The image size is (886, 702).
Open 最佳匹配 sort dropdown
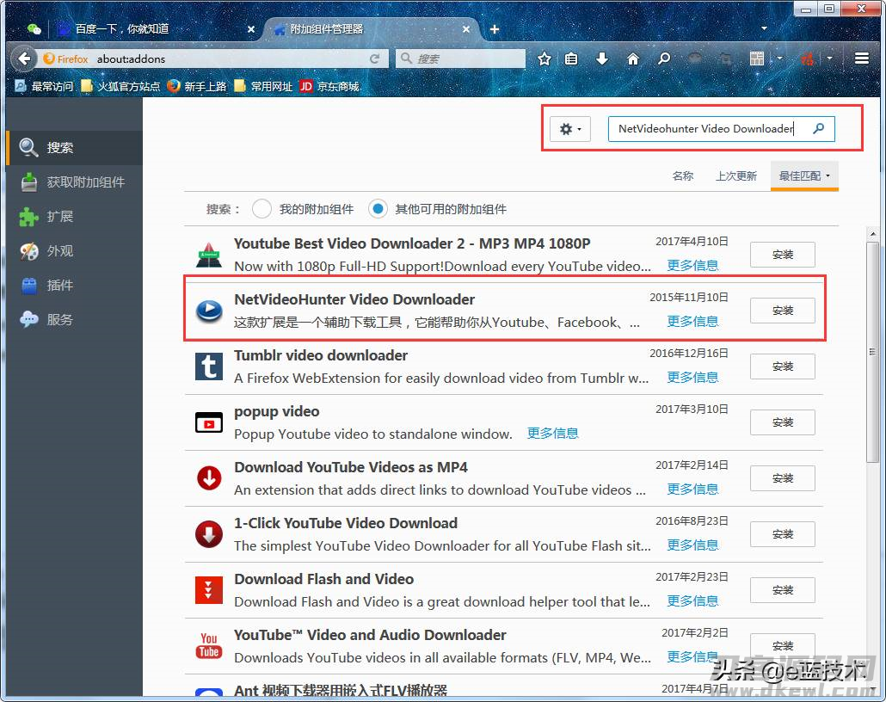pyautogui.click(x=804, y=175)
